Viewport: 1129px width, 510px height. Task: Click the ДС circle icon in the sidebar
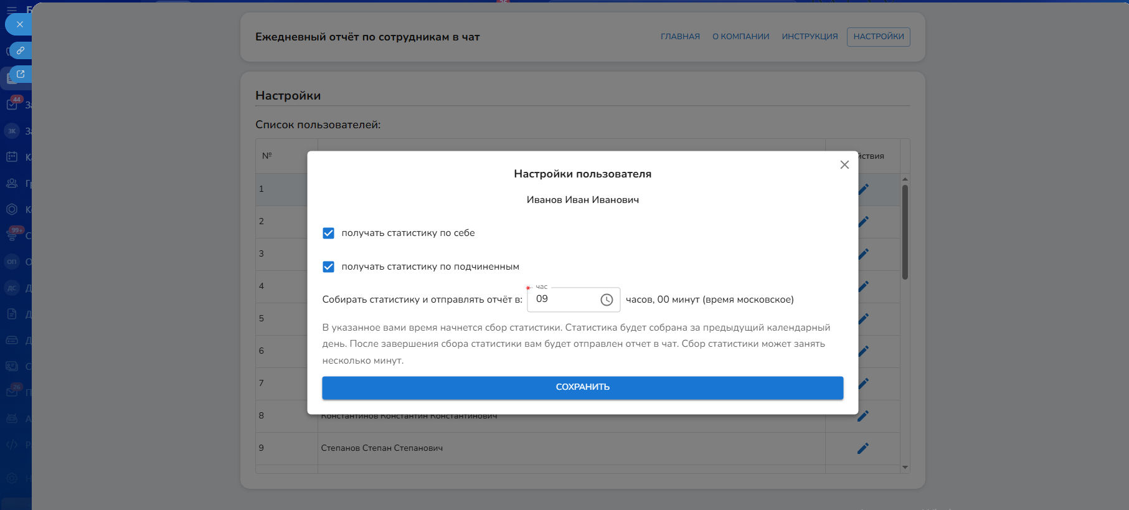(x=12, y=288)
